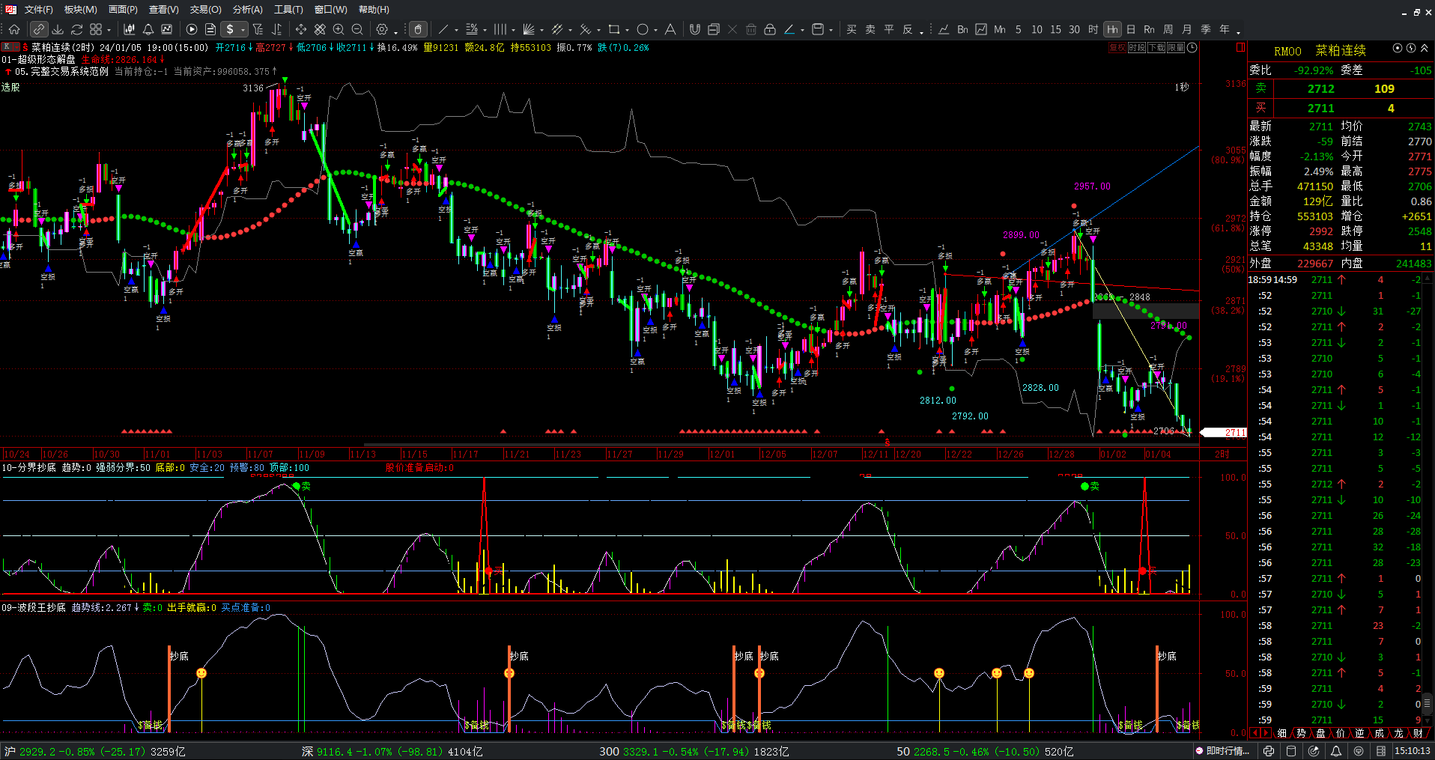This screenshot has width=1435, height=760.
Task: Click the play replay button
Action: pos(192,29)
